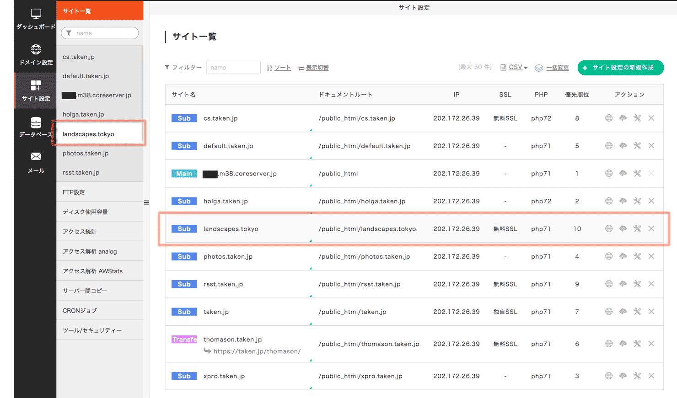Click 無料SSL cell in rsst.taken.jp row
This screenshot has width=677, height=398.
[505, 284]
